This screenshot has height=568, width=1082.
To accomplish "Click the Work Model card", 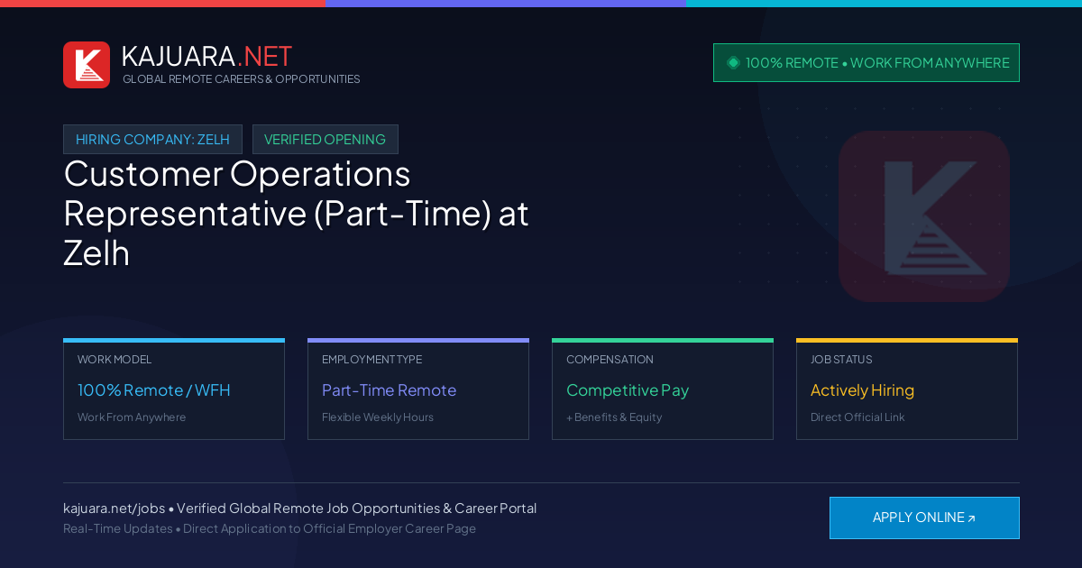I will tap(174, 389).
